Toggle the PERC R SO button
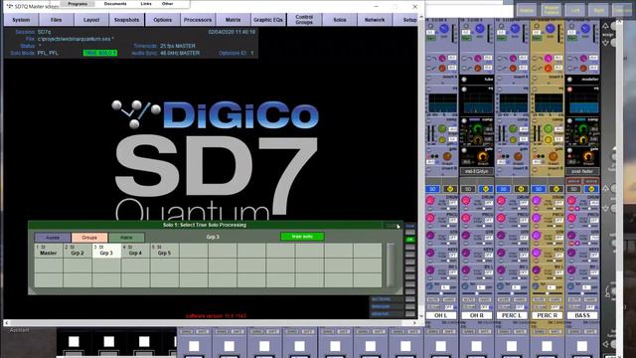The width and height of the screenshot is (636, 358). tap(539, 189)
